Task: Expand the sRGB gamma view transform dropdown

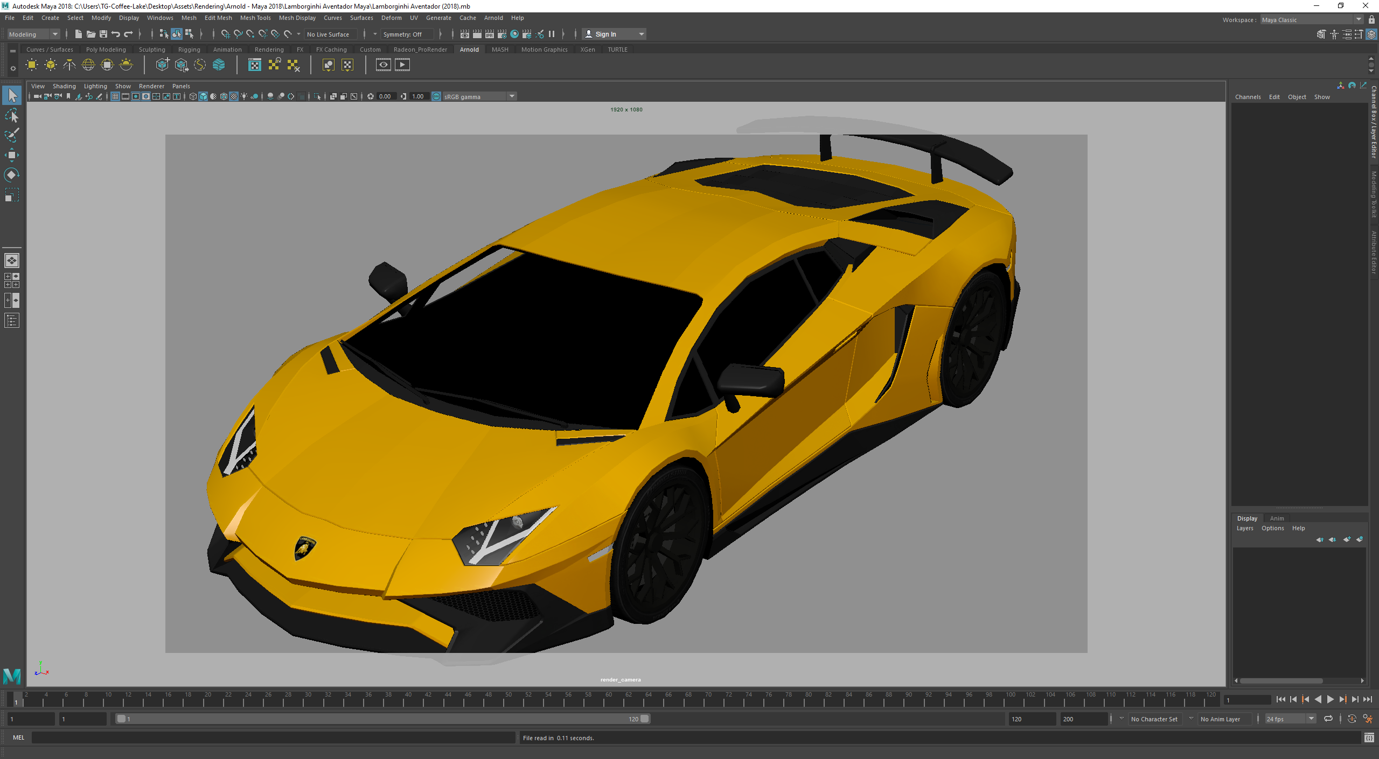Action: [512, 96]
